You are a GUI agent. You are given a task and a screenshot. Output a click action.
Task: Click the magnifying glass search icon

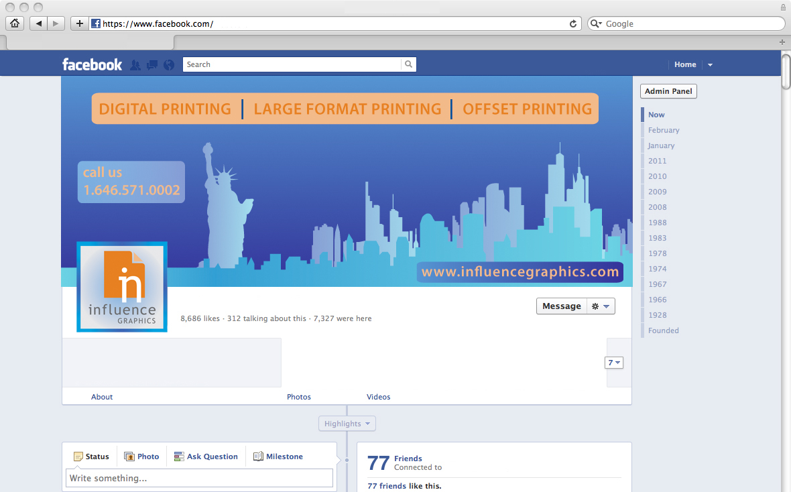[408, 64]
